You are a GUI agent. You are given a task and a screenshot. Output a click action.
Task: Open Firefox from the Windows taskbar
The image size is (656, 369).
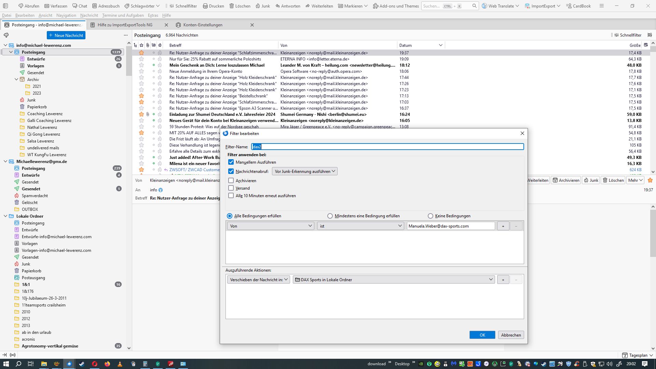point(107,364)
